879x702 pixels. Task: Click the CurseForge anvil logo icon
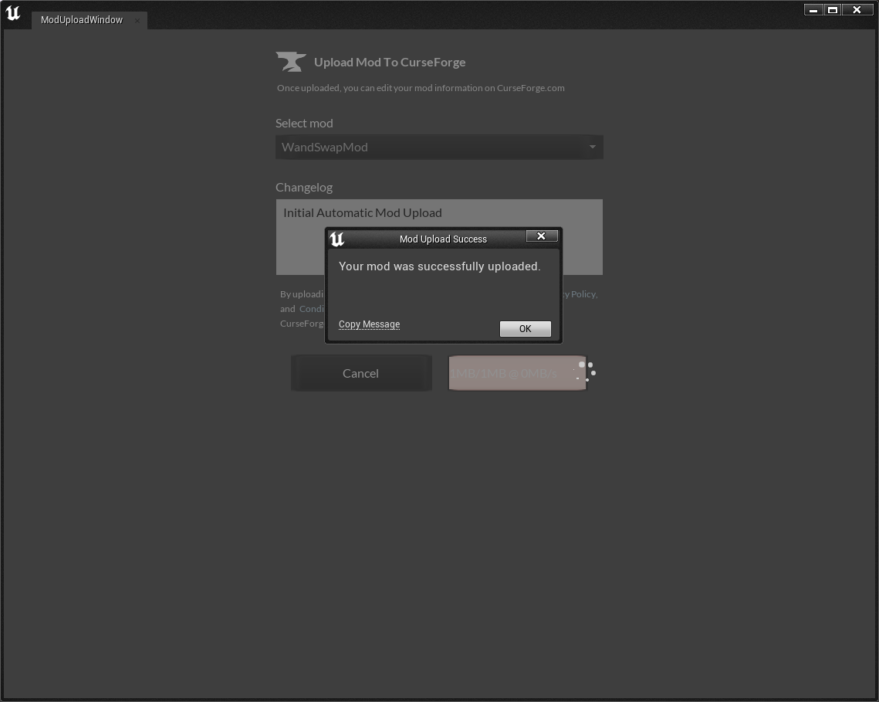coord(291,62)
